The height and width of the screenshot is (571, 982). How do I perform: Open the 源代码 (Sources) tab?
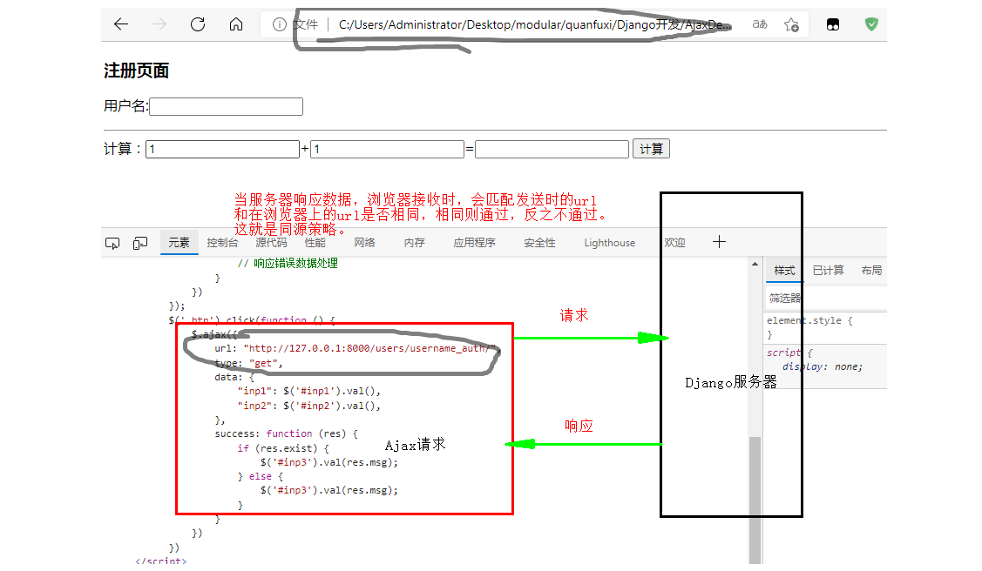[271, 243]
